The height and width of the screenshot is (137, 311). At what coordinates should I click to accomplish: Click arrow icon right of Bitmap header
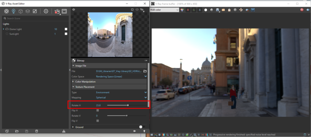[x=146, y=60]
